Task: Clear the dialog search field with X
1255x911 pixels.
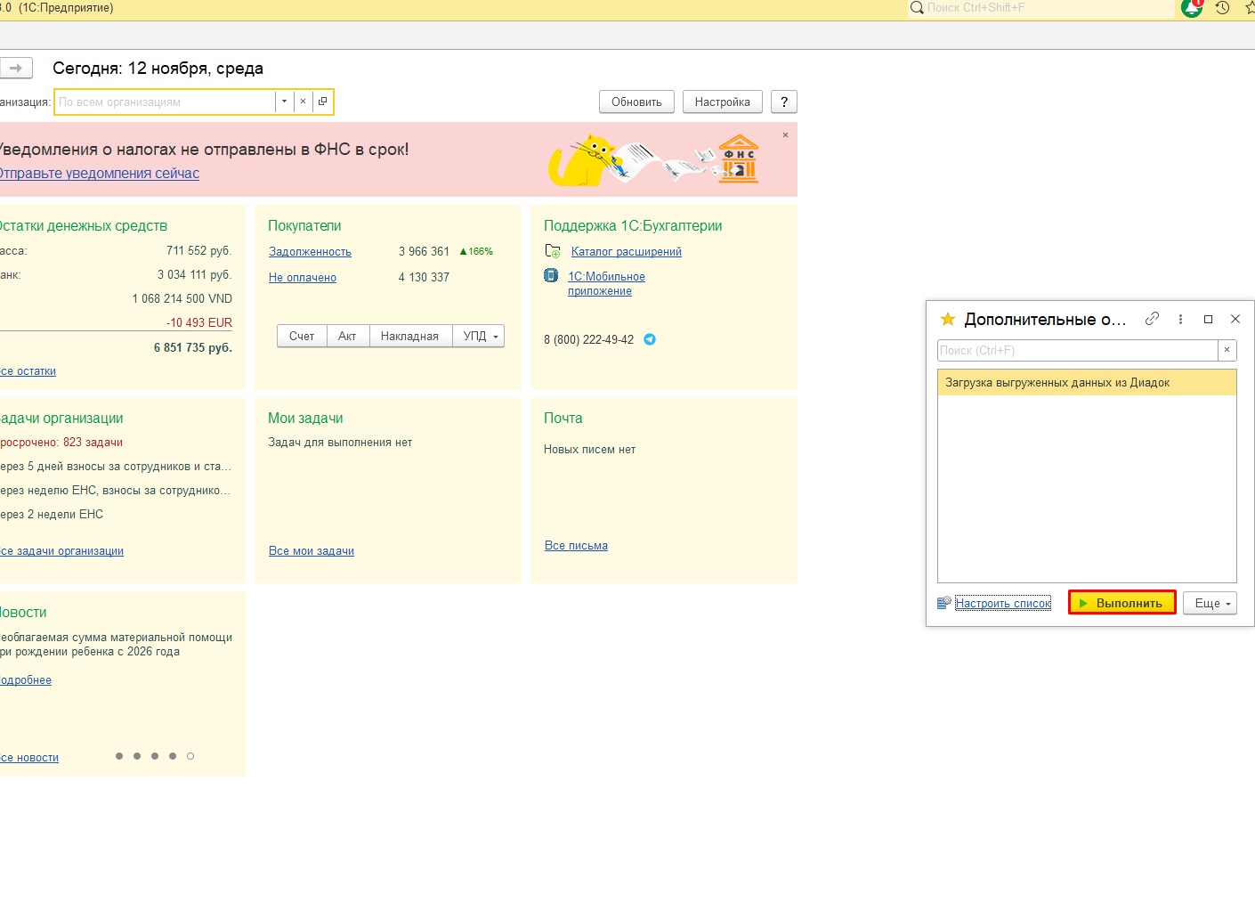Action: (x=1227, y=350)
